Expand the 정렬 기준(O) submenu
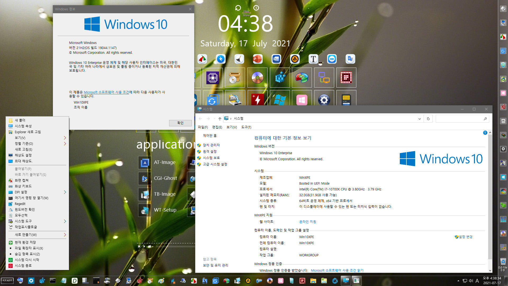 point(37,144)
